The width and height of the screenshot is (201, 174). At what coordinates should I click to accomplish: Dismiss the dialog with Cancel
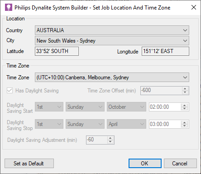coord(180,163)
